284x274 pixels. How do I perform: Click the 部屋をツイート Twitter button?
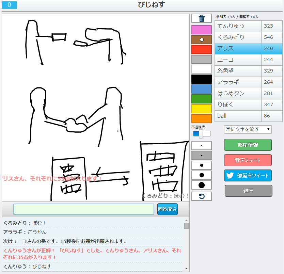point(248,176)
